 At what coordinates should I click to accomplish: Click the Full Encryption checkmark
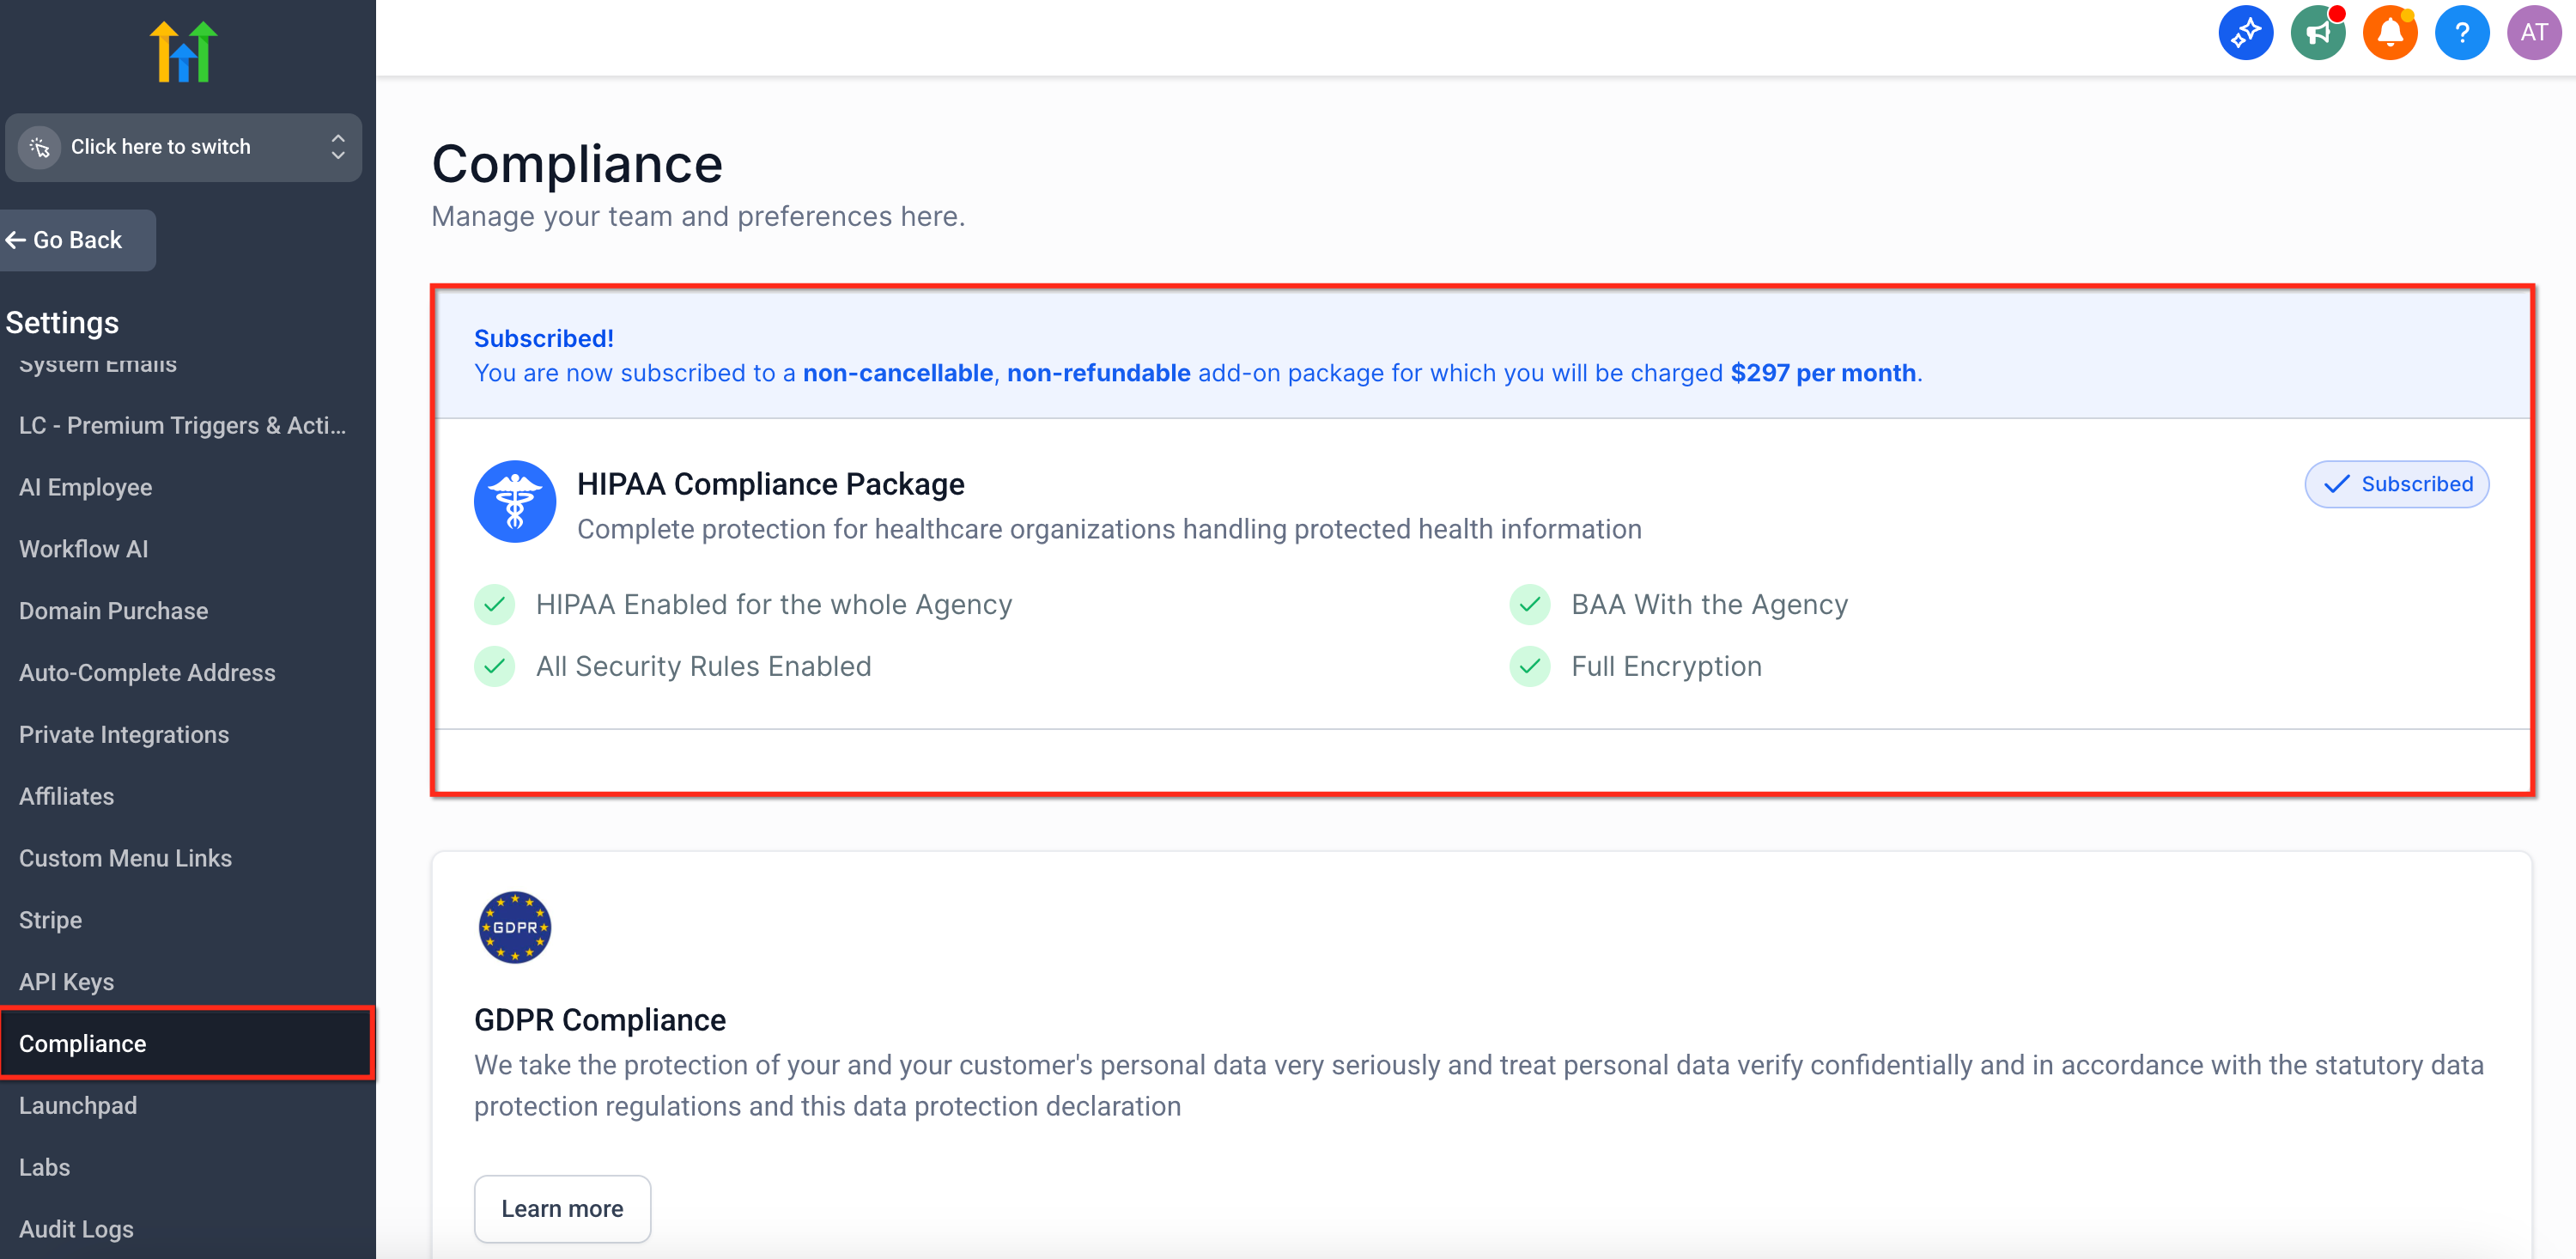(x=1529, y=666)
